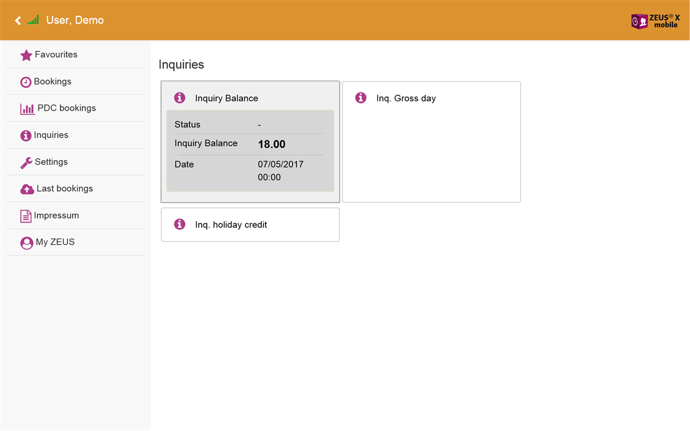The height and width of the screenshot is (431, 690).
Task: Open the Inq. Gross day tile
Action: 431,141
